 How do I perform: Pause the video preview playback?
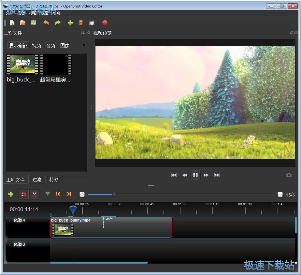[195, 175]
